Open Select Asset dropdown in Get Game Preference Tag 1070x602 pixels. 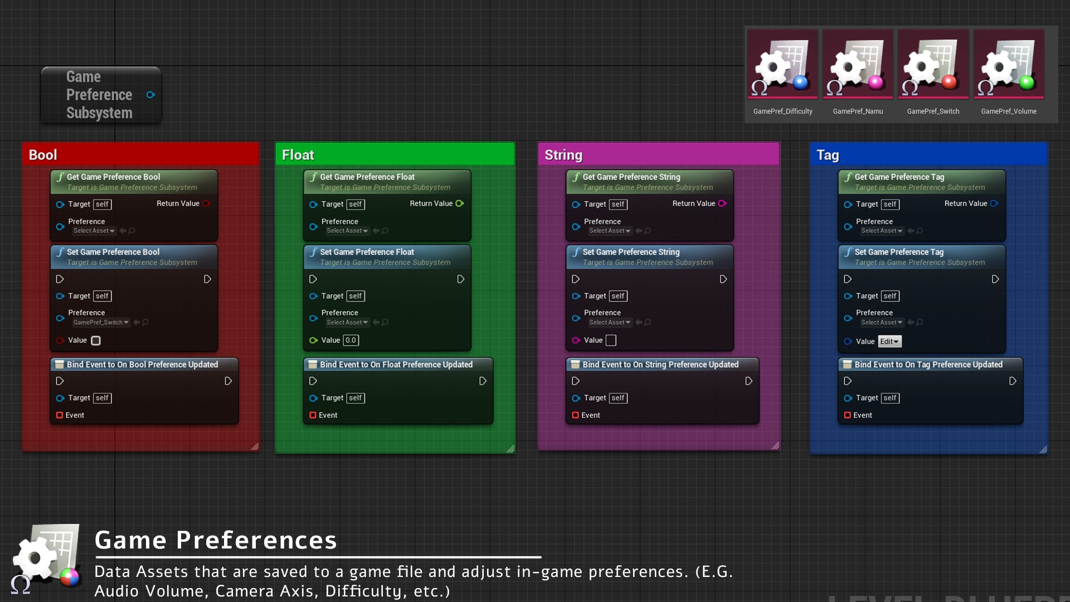point(882,231)
